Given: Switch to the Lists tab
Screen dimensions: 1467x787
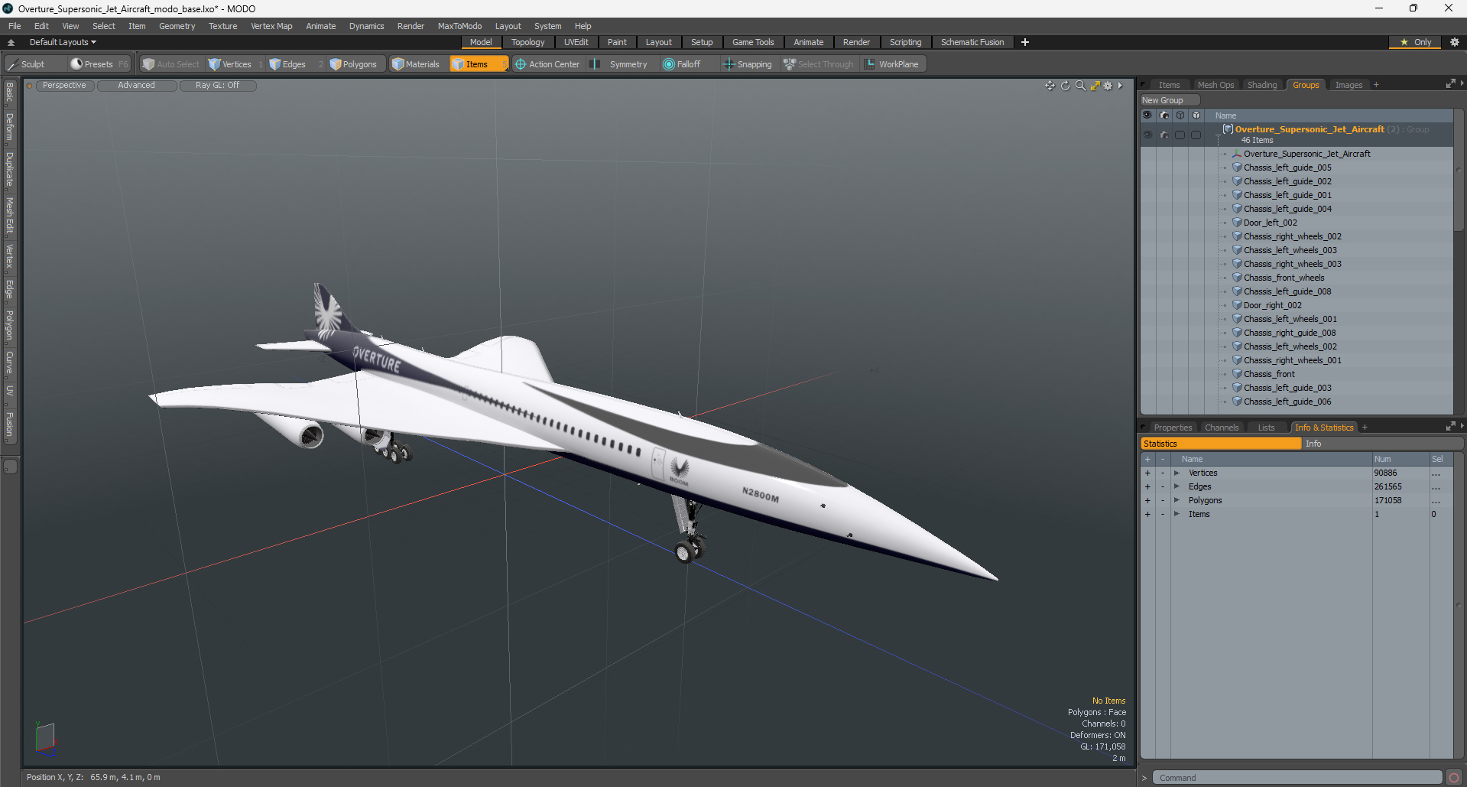Looking at the screenshot, I should coord(1266,428).
